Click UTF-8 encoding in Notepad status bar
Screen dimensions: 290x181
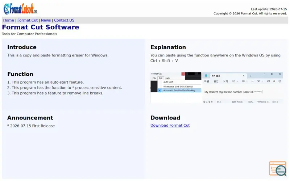(x=275, y=102)
